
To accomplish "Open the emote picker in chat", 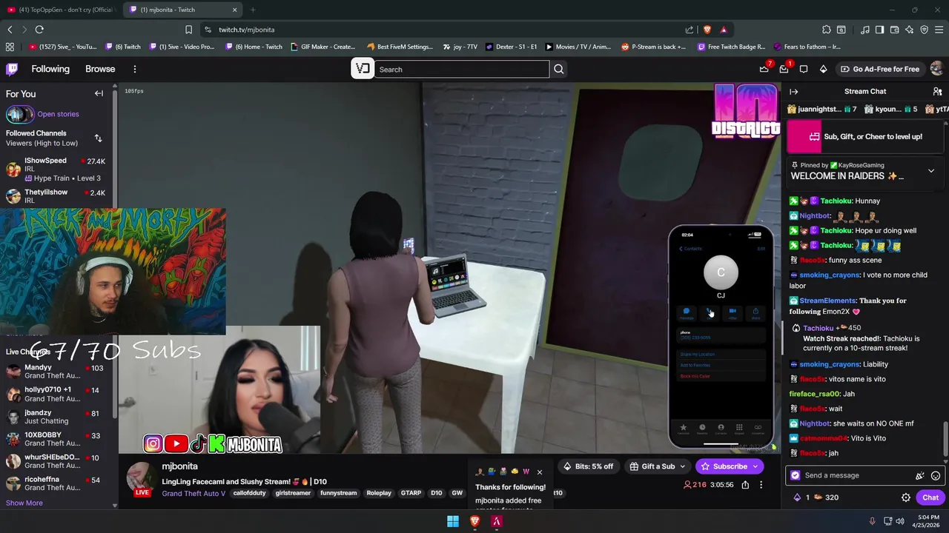I will point(936,476).
